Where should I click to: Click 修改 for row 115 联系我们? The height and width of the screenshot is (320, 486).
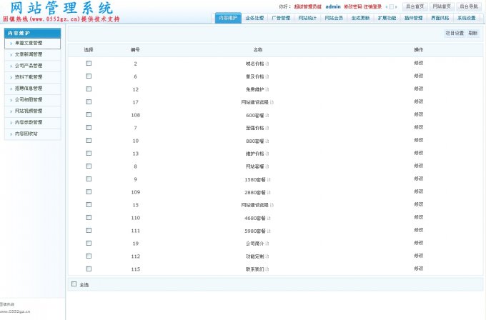click(x=418, y=269)
